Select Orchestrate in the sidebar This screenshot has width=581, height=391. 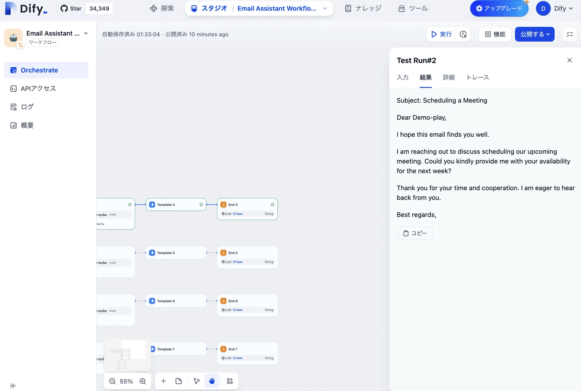(x=46, y=70)
